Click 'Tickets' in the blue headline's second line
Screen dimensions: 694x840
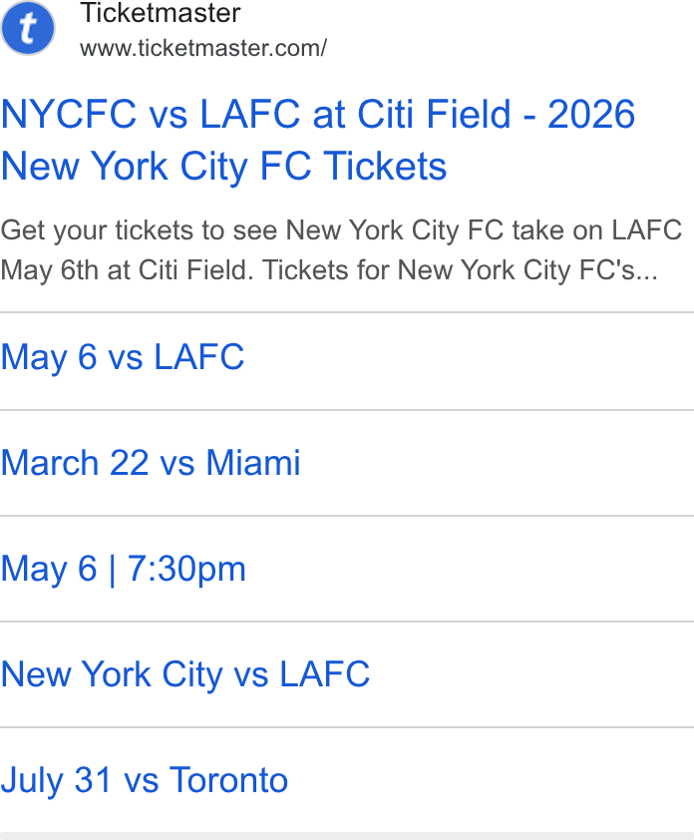(385, 166)
